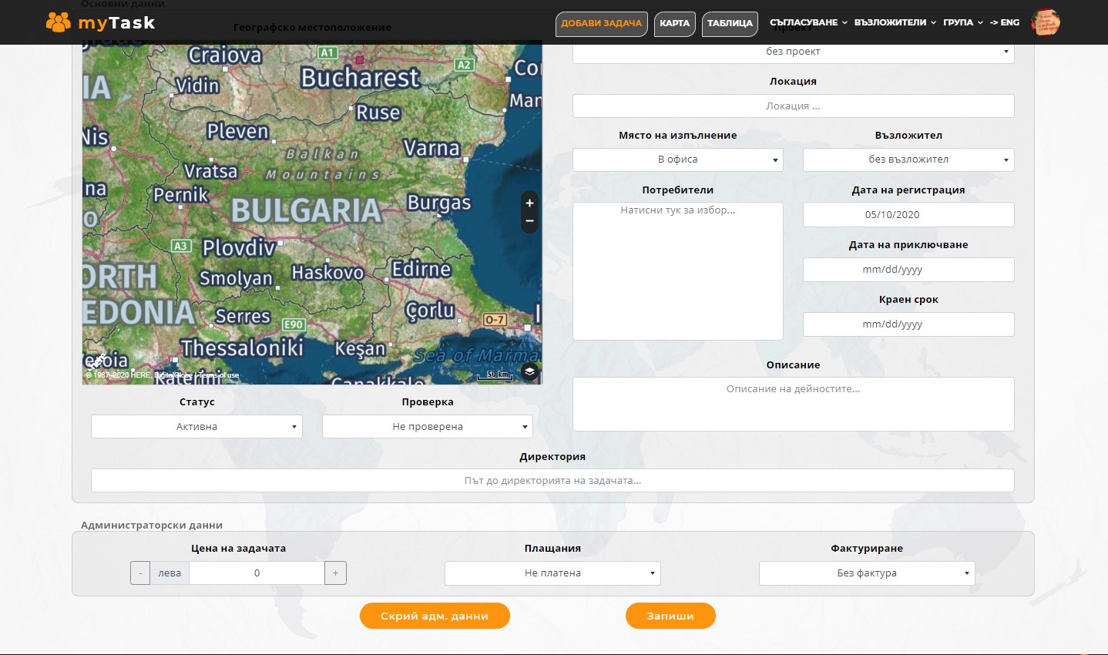Click Скрий адм. данни button
This screenshot has height=655, width=1108.
coord(435,616)
